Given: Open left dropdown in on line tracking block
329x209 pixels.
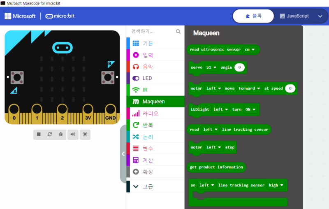Looking at the screenshot, I should coord(207,185).
